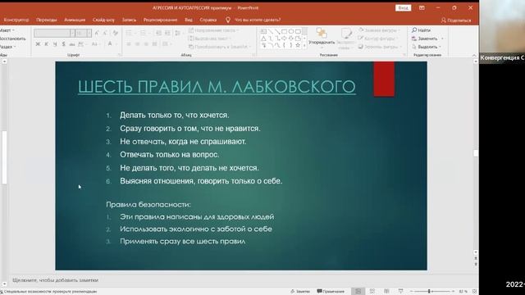
Task: Toggle strikethrough (abc) formatting
Action: [x=72, y=44]
